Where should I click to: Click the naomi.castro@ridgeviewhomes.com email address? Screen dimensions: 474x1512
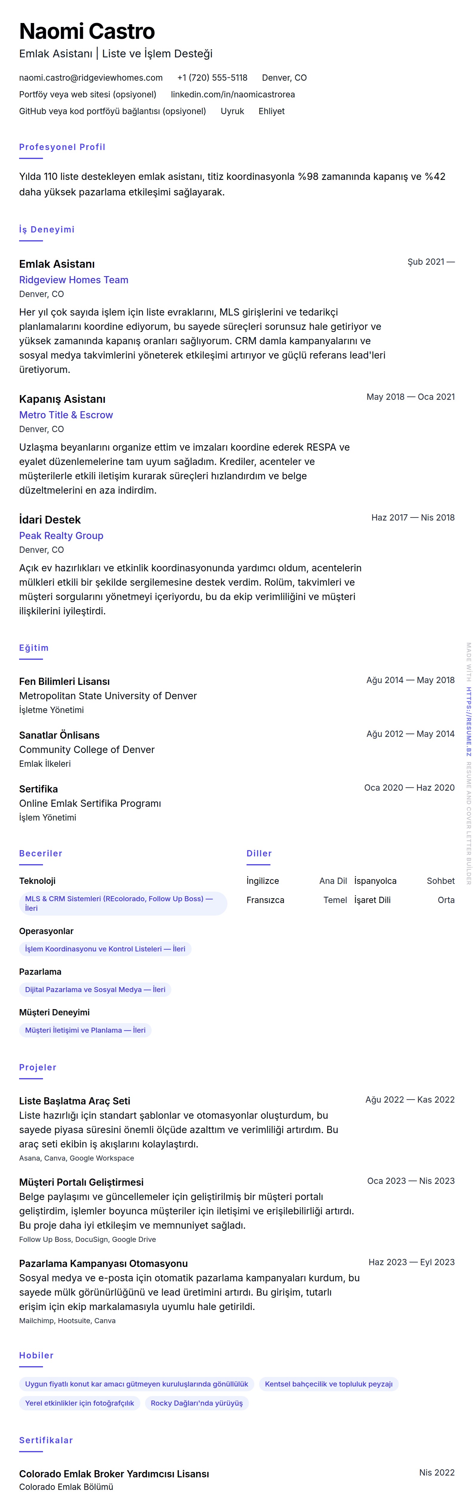(91, 77)
